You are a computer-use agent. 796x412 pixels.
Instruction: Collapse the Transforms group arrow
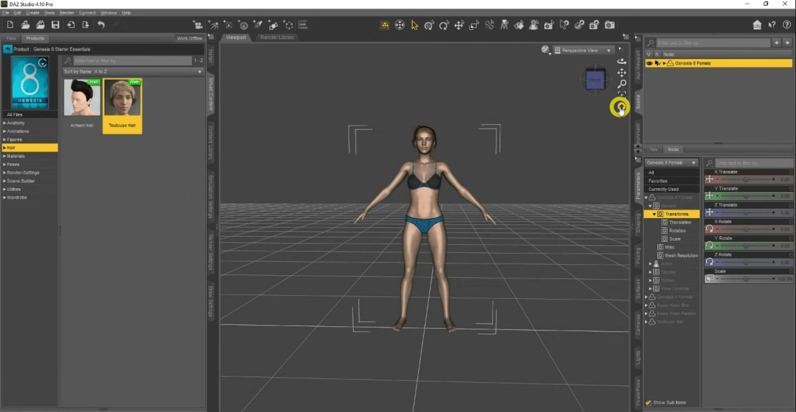coord(654,214)
